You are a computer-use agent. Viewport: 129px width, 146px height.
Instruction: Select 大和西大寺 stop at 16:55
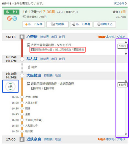pyautogui.click(x=31, y=126)
